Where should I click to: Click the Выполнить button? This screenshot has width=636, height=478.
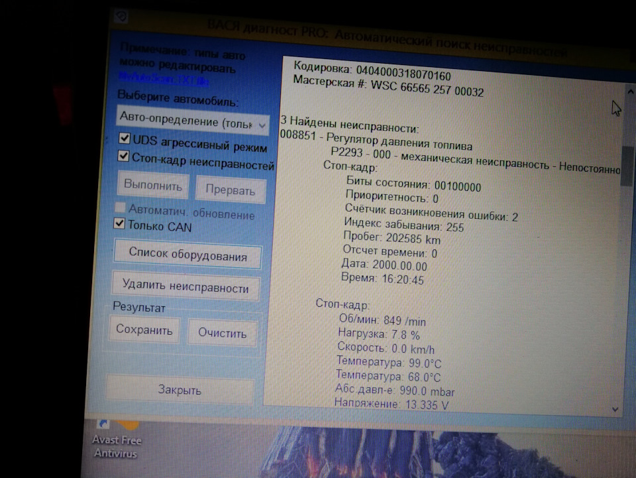[153, 186]
